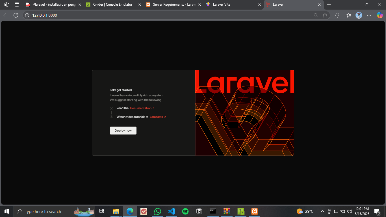386x217 pixels.
Task: Switch to Cmder Console Emulator tab
Action: (113, 5)
